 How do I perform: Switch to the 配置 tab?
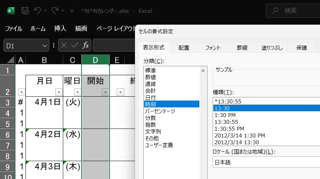pos(184,48)
